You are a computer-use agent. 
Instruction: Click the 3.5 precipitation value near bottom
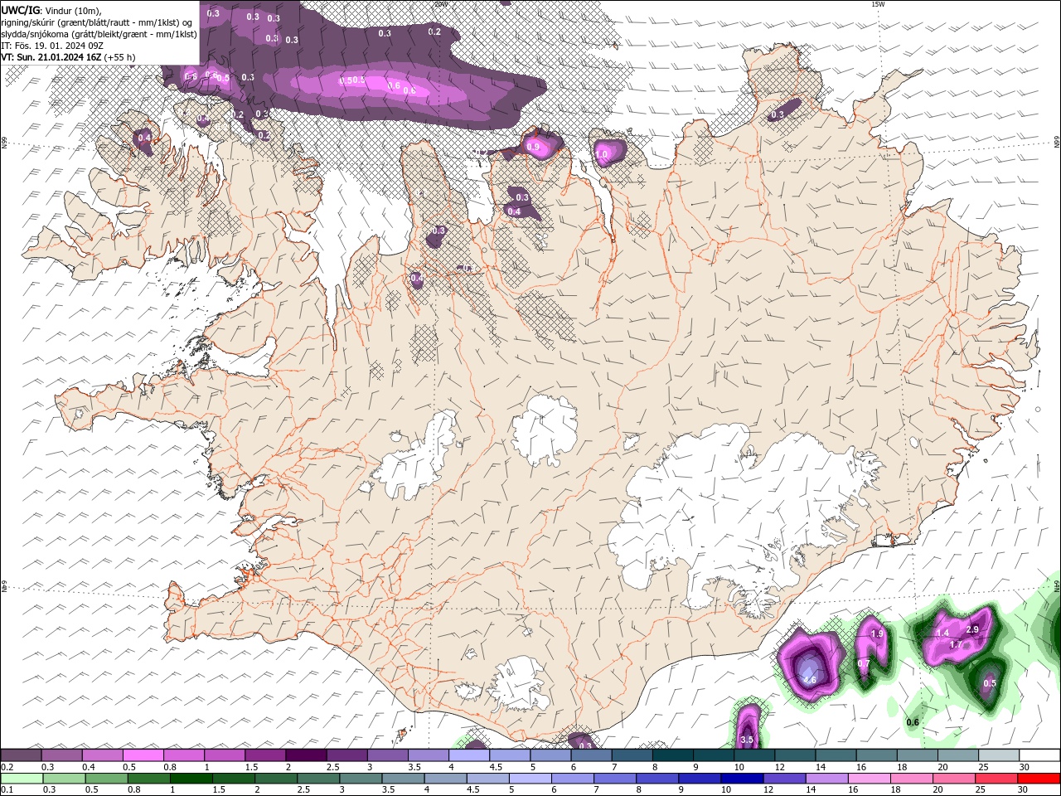[746, 740]
